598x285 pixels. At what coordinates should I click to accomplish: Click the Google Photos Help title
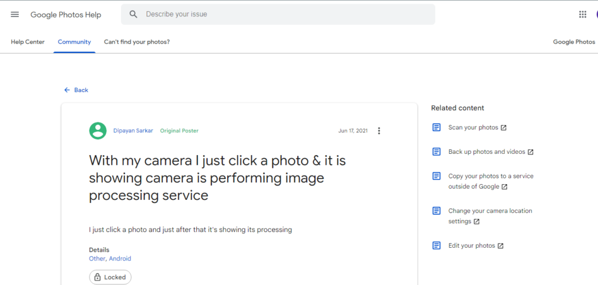pos(65,15)
